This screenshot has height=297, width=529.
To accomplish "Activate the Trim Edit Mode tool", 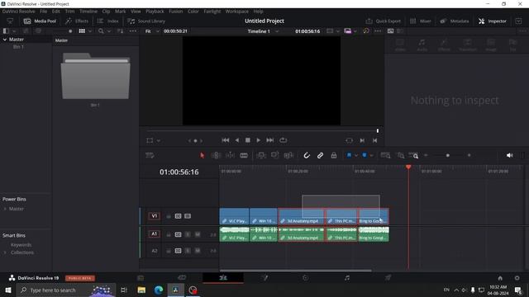I will click(x=216, y=155).
